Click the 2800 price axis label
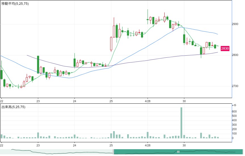The image size is (245, 156). click(235, 55)
